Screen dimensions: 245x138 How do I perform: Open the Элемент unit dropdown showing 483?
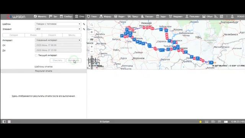click(x=58, y=29)
